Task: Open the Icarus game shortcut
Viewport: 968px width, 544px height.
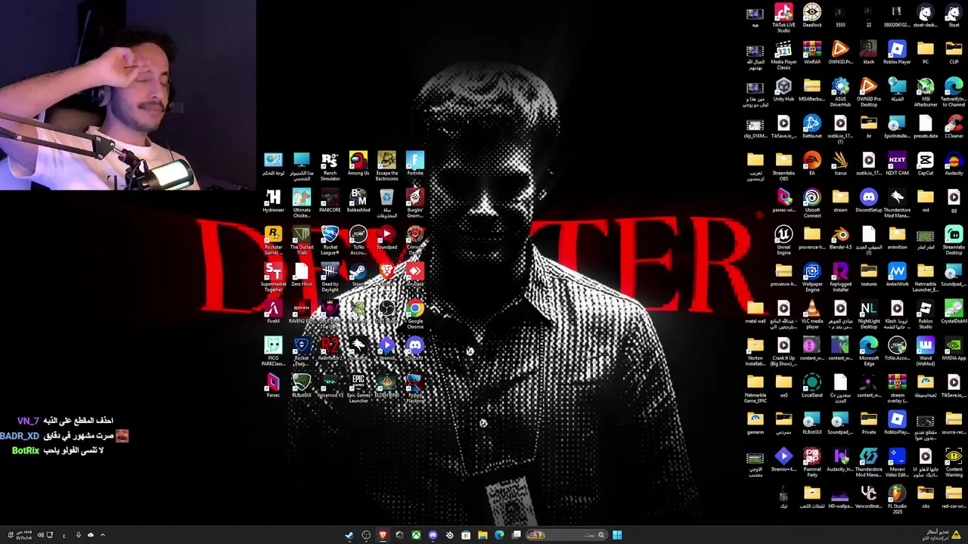Action: pyautogui.click(x=840, y=164)
